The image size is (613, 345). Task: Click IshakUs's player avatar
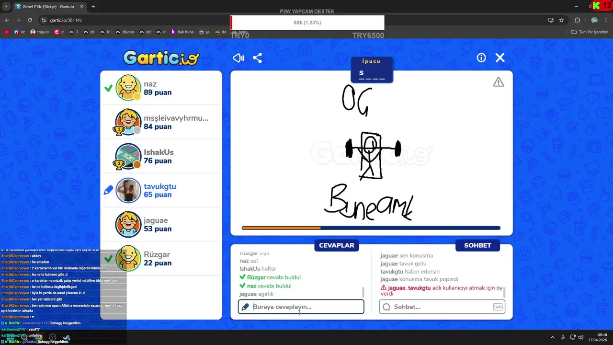pyautogui.click(x=128, y=156)
